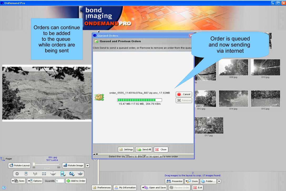Open the Options dropdown
Viewport: 286px width, 191px height.
click(x=35, y=181)
